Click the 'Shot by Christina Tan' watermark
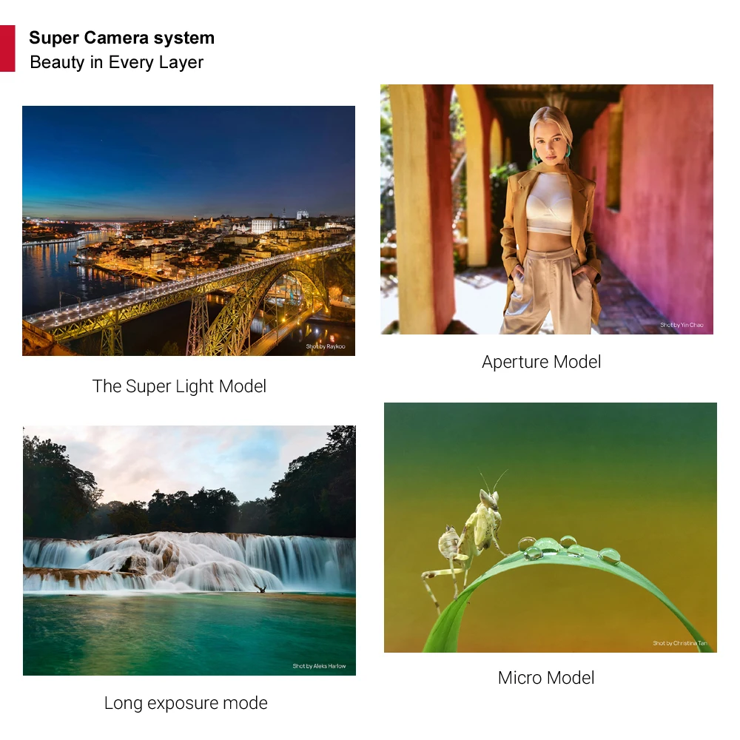Image resolution: width=740 pixels, height=740 pixels. click(680, 643)
